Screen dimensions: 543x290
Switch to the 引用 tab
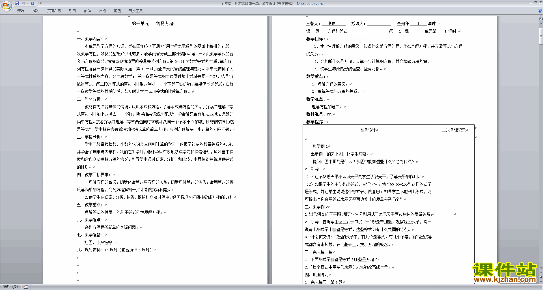coord(72,11)
